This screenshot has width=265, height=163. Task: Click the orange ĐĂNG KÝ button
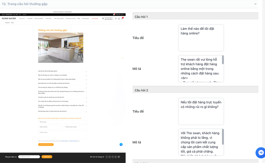(x=47, y=157)
